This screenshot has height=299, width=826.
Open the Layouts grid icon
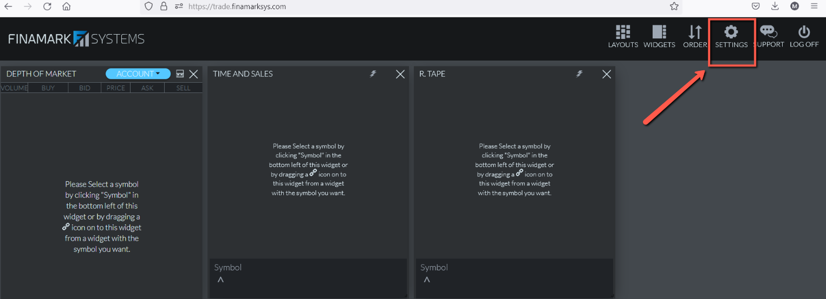pyautogui.click(x=623, y=32)
